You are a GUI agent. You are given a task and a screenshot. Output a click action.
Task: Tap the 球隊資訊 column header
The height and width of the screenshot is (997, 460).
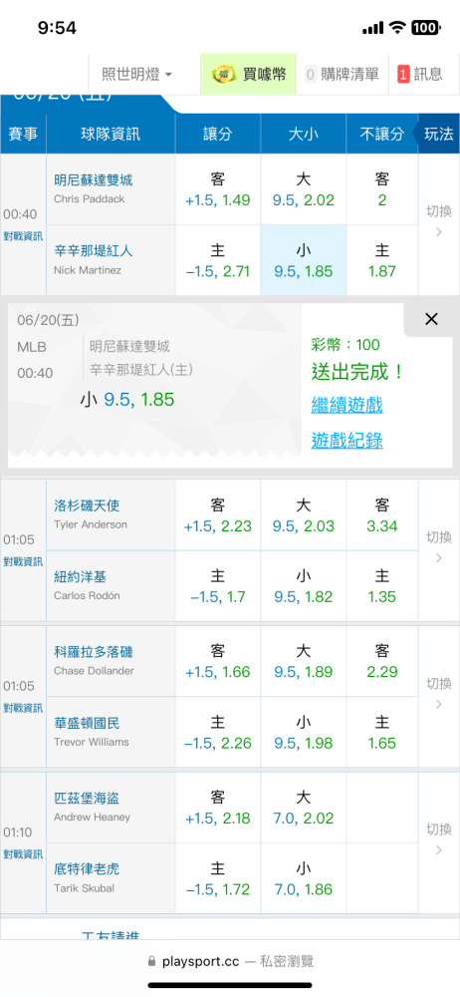pyautogui.click(x=111, y=135)
